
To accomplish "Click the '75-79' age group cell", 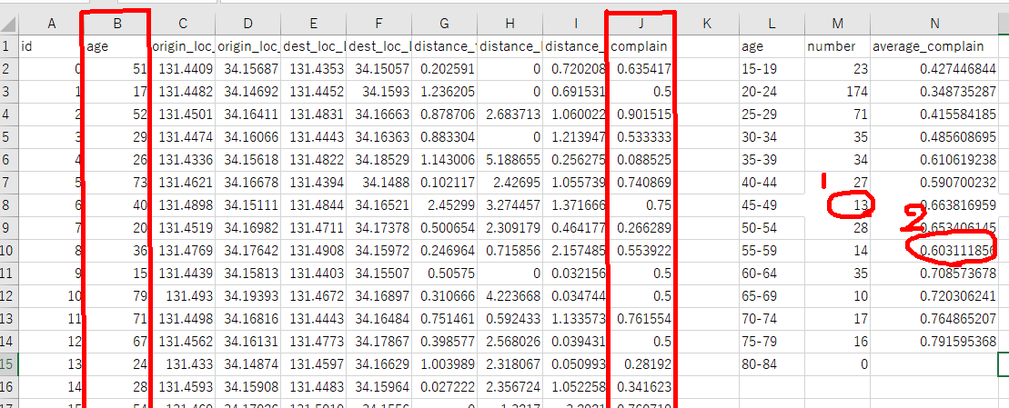I will [x=771, y=340].
